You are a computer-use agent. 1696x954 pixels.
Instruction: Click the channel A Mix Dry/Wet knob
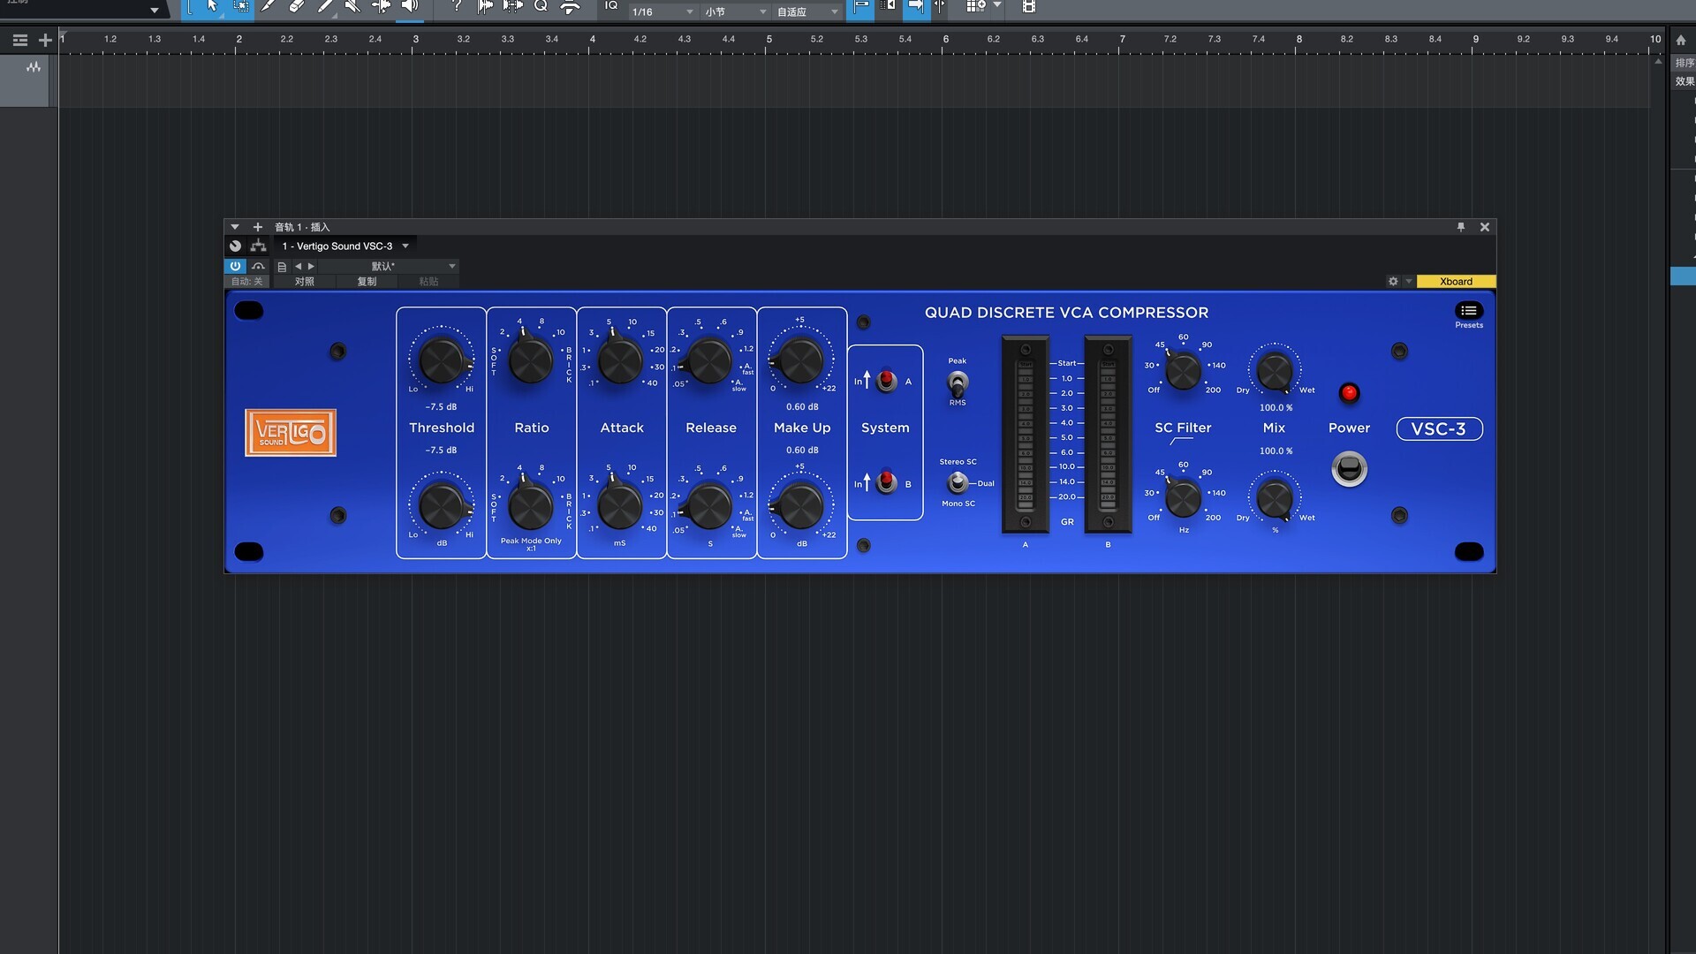point(1274,372)
